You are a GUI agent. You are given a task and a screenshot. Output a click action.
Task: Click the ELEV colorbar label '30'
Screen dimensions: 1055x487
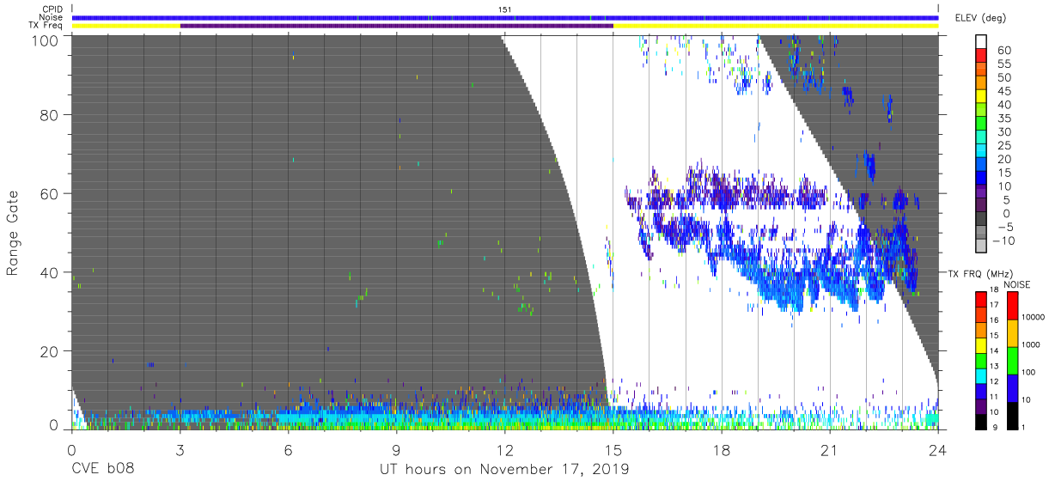pos(1003,131)
